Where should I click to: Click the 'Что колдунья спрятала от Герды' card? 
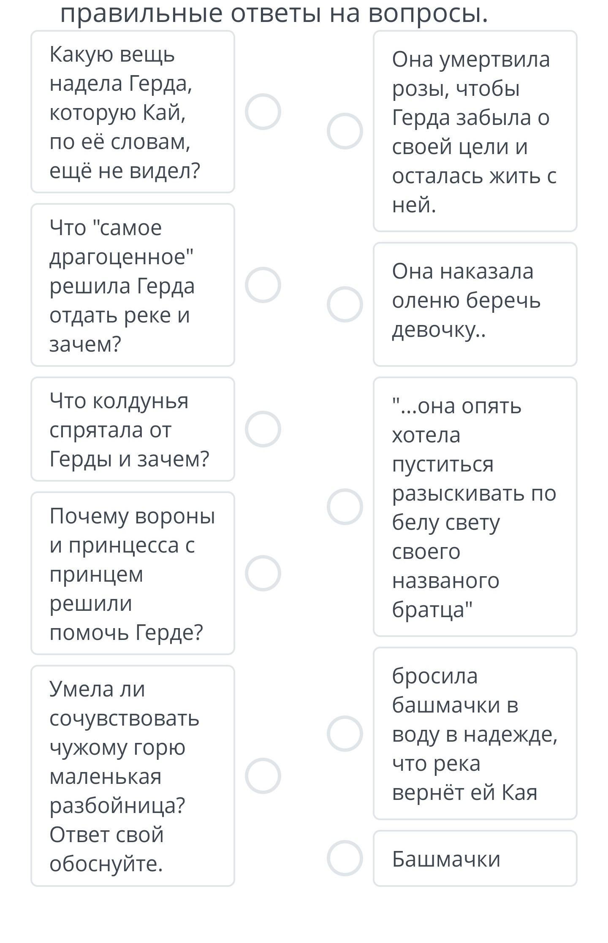coord(133,429)
